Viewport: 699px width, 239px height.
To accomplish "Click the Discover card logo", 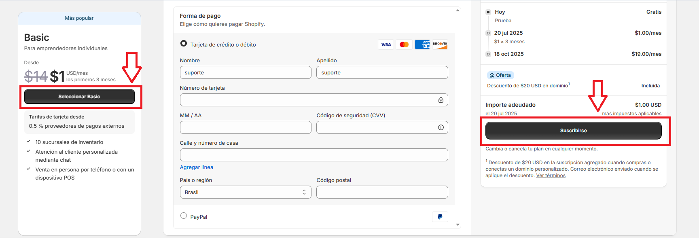I will (440, 44).
